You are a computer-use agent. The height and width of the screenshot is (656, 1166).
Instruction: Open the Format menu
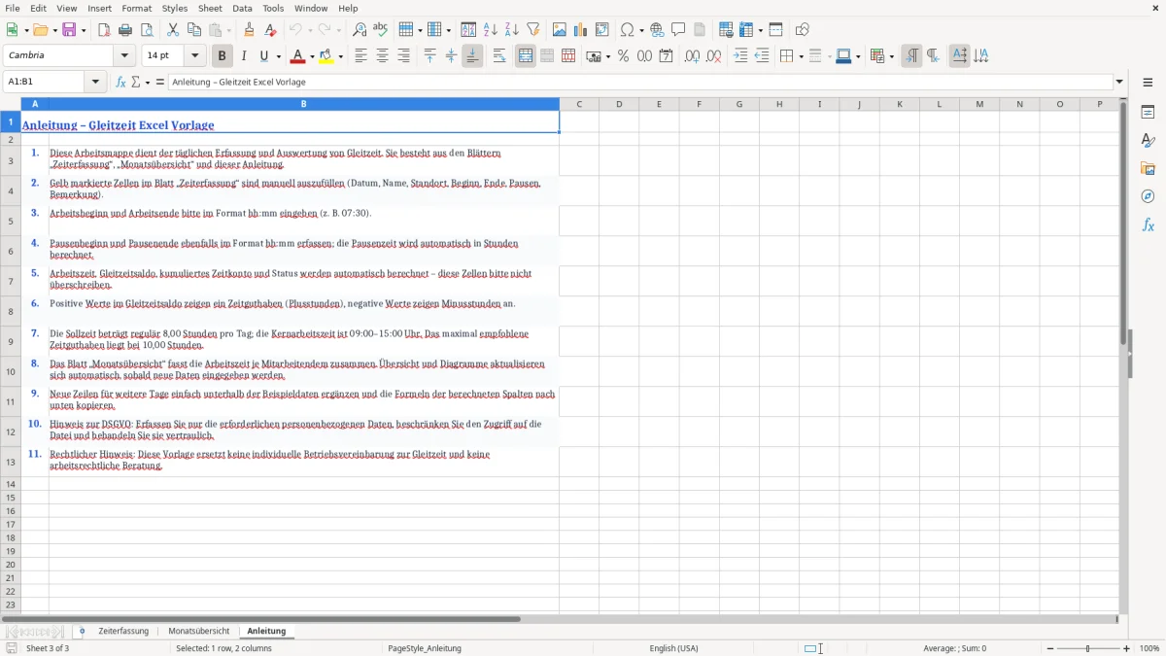pos(137,8)
